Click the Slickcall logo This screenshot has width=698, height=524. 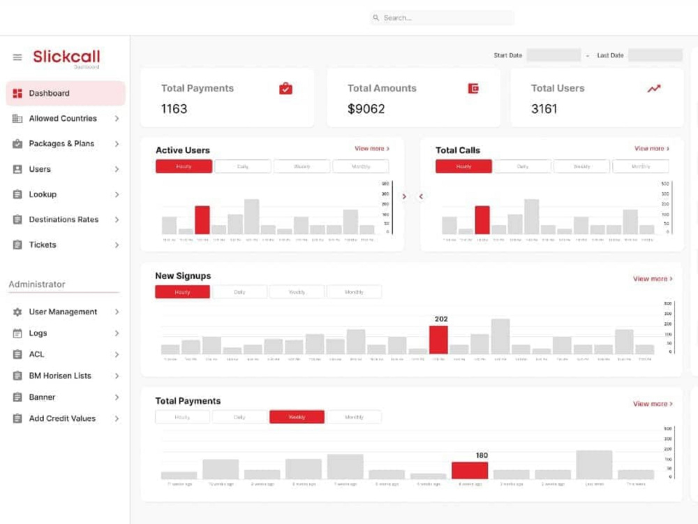point(67,58)
